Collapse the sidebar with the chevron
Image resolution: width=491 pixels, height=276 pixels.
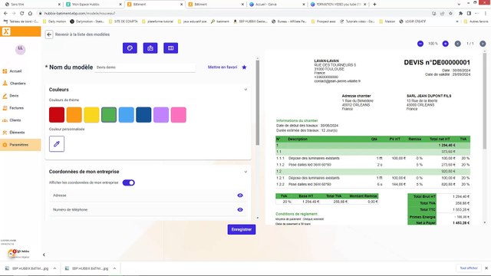point(44,255)
